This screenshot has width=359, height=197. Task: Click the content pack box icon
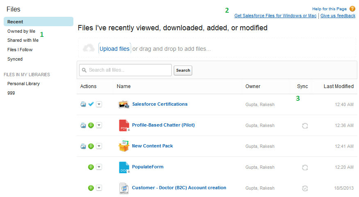point(124,146)
